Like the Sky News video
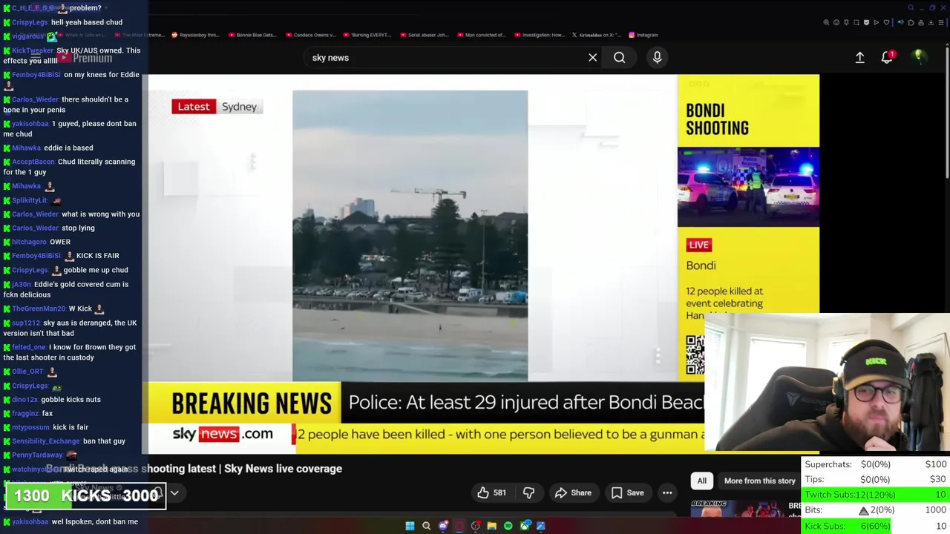The image size is (950, 534). tap(491, 492)
